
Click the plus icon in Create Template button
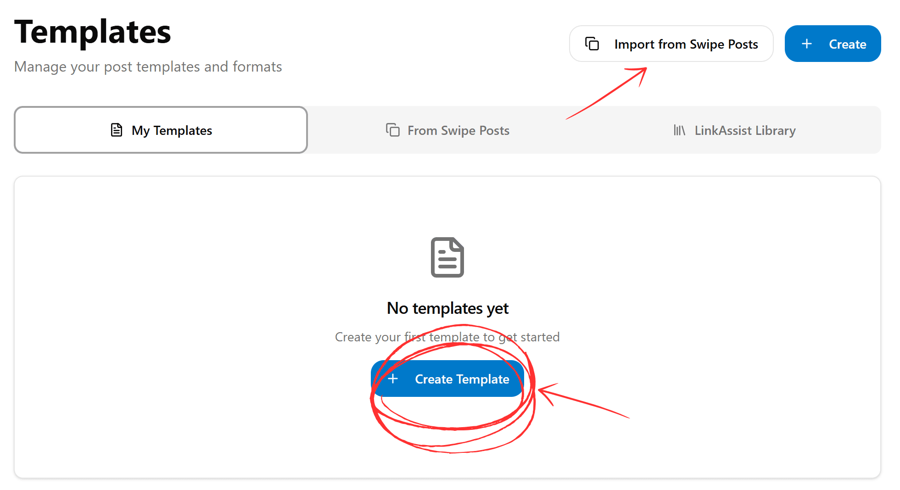[393, 379]
